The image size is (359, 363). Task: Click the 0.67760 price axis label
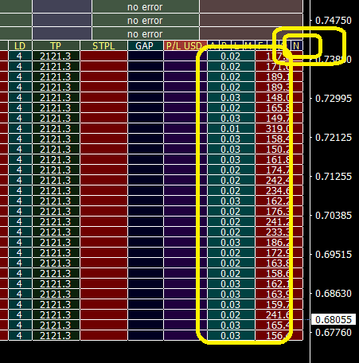334,333
